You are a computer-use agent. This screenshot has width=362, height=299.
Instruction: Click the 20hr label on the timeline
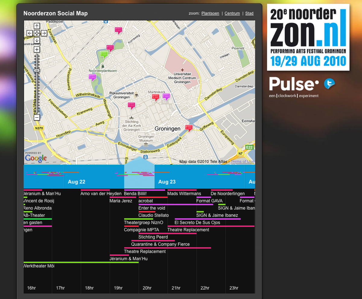147,288
